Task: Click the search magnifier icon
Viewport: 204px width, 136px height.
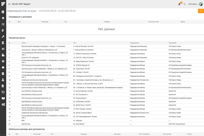Action: pyautogui.click(x=184, y=4)
